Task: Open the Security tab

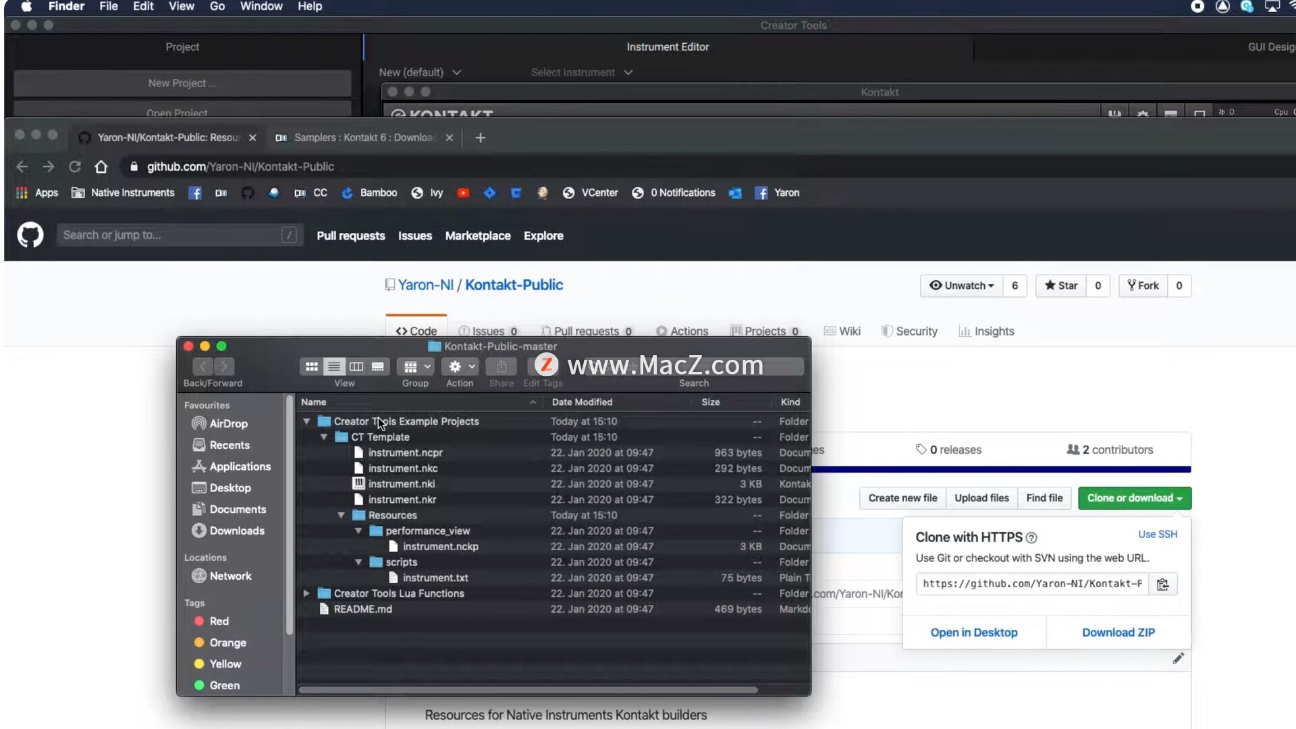Action: pos(909,331)
